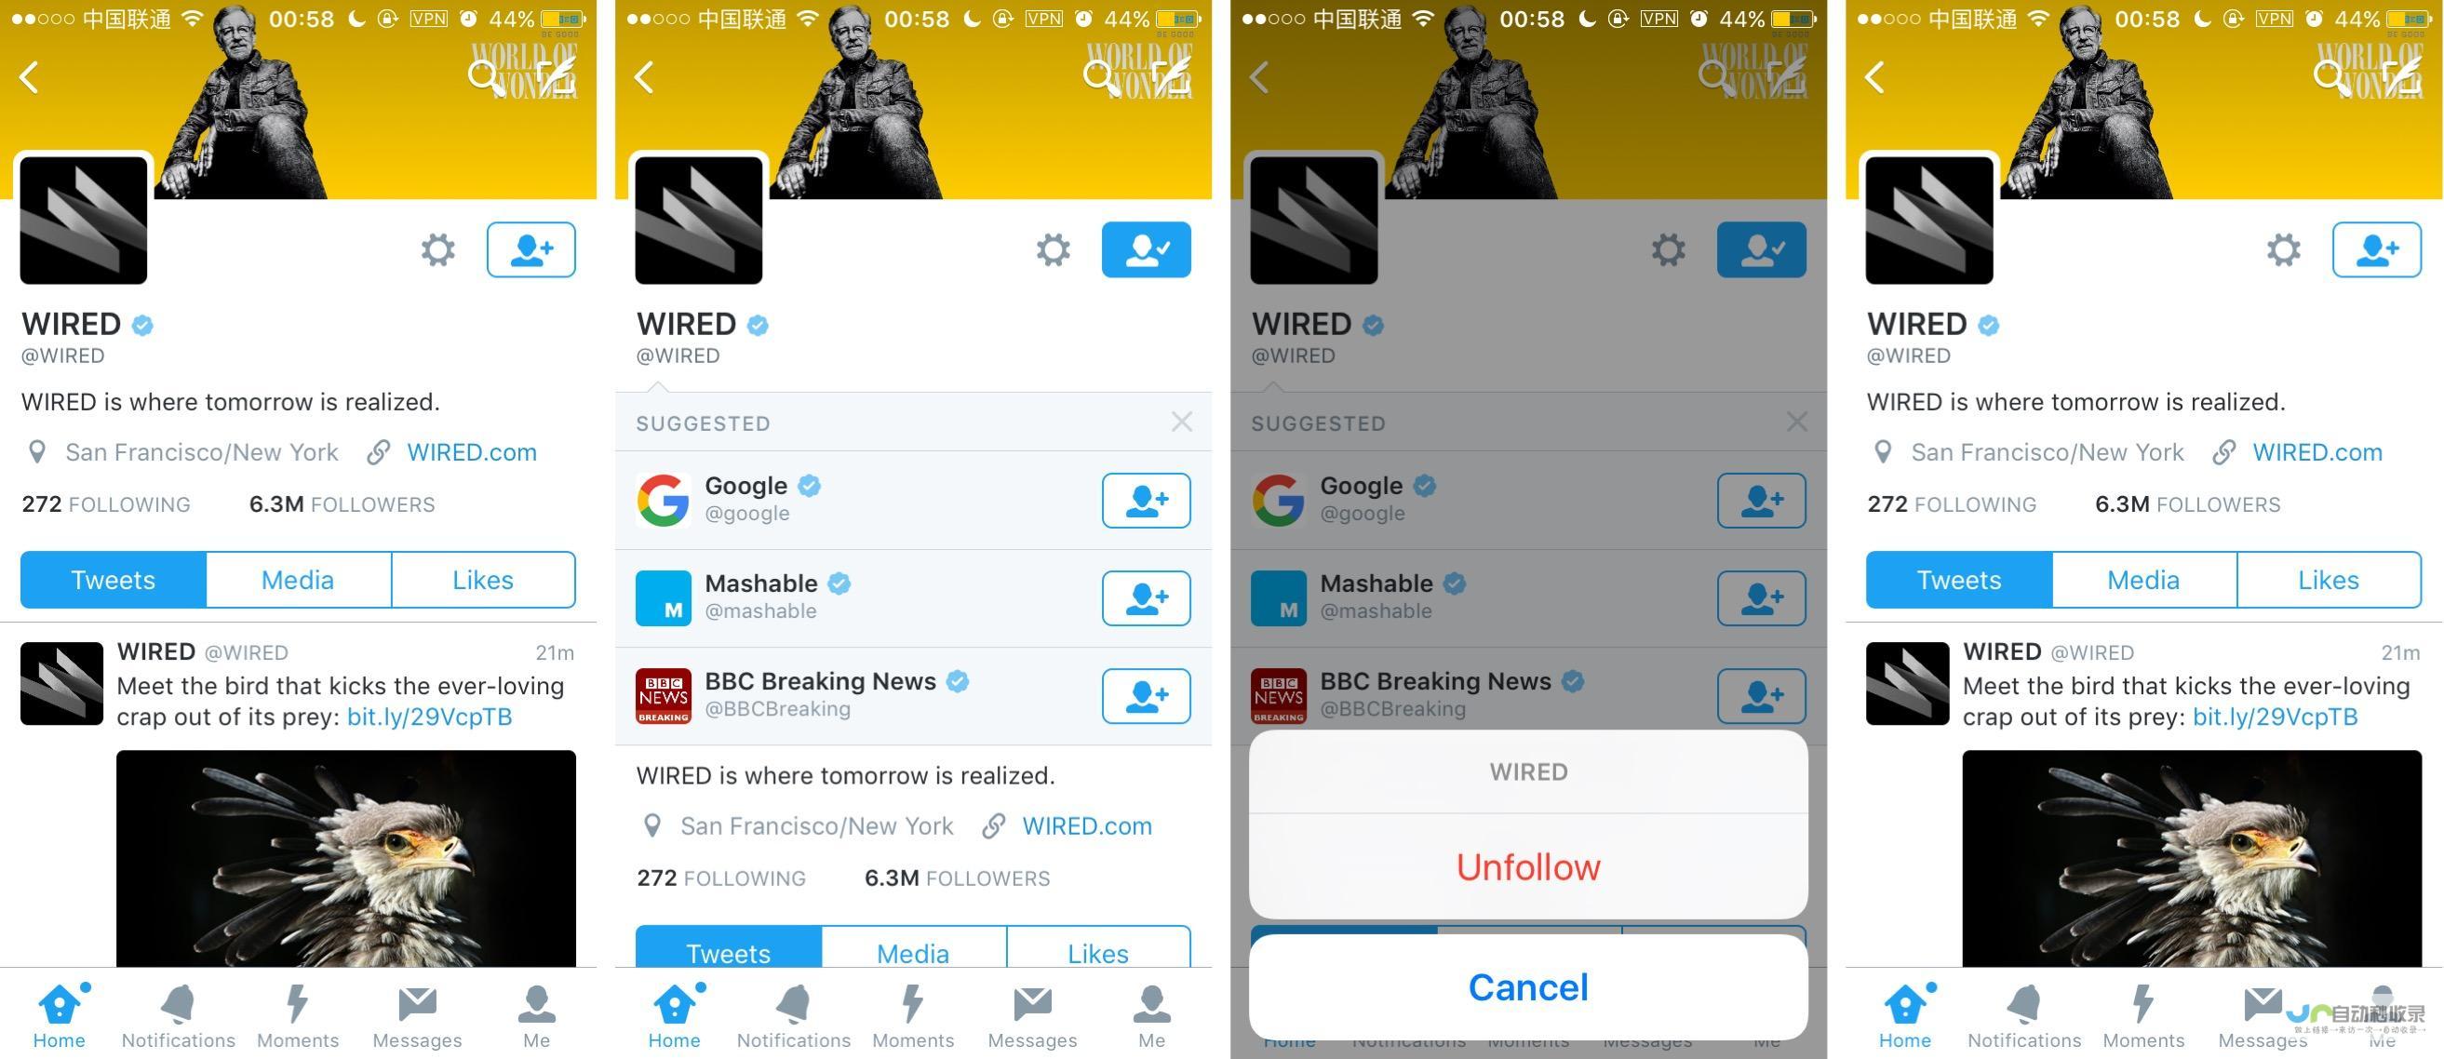This screenshot has height=1059, width=2444.
Task: Tap the follow button on WIRED profile
Action: 534,248
